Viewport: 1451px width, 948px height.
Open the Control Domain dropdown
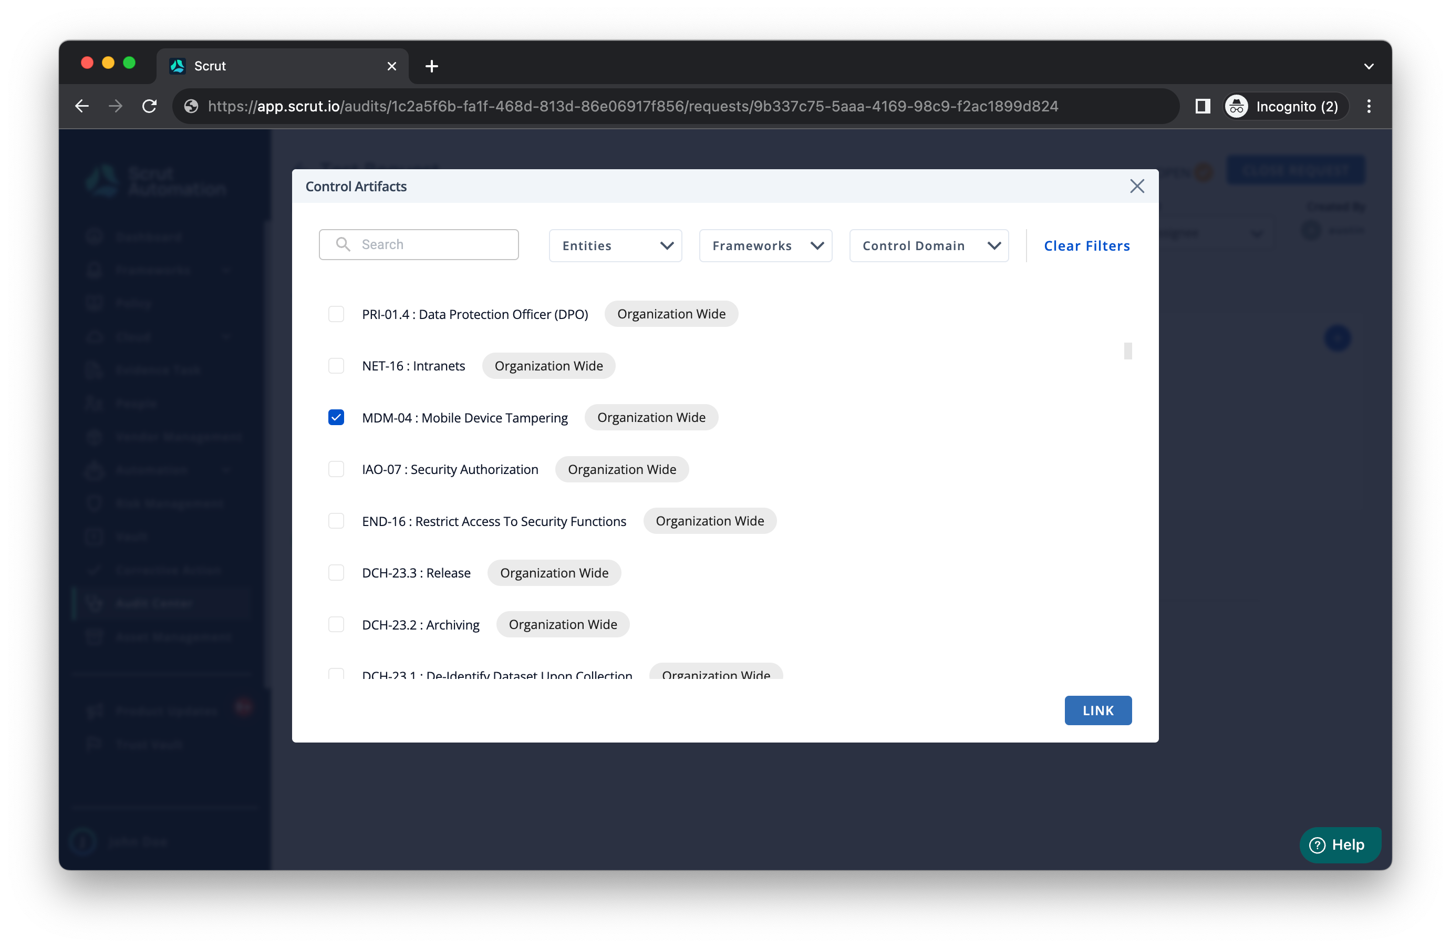928,246
